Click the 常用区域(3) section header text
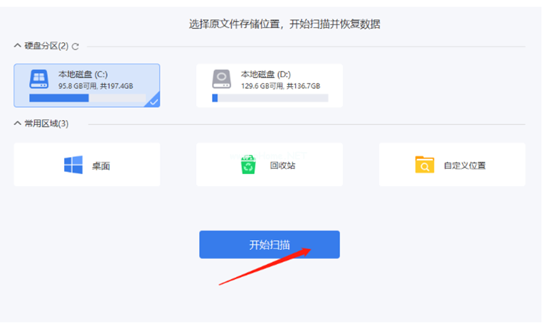Screen dimensions: 543x323 46,124
